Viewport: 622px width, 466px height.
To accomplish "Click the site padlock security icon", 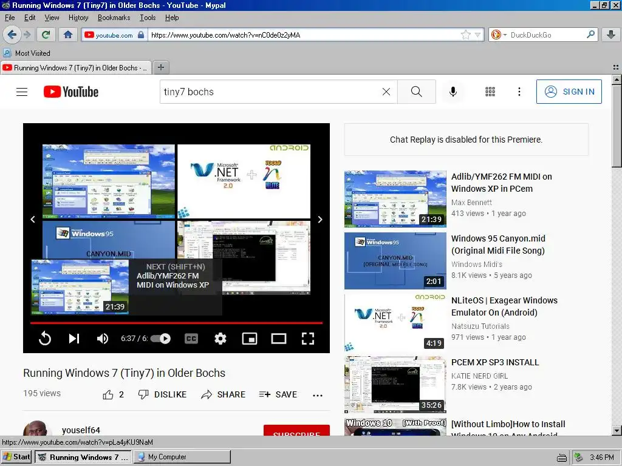I will click(x=141, y=35).
